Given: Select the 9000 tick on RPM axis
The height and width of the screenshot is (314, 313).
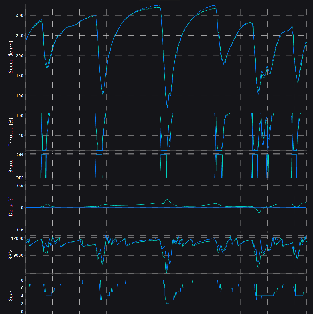Looking at the screenshot, I should [x=18, y=255].
